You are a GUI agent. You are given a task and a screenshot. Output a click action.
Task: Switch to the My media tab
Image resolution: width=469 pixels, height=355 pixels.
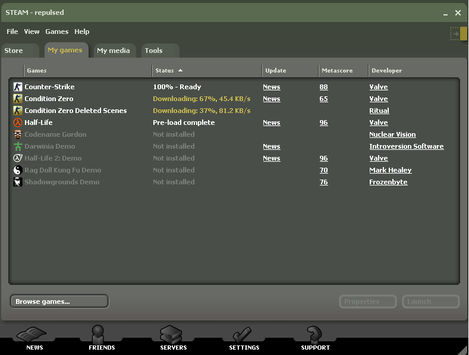tap(115, 51)
